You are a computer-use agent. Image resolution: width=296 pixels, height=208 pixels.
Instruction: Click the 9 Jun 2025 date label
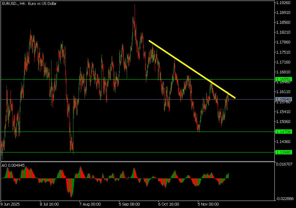tap(10, 204)
